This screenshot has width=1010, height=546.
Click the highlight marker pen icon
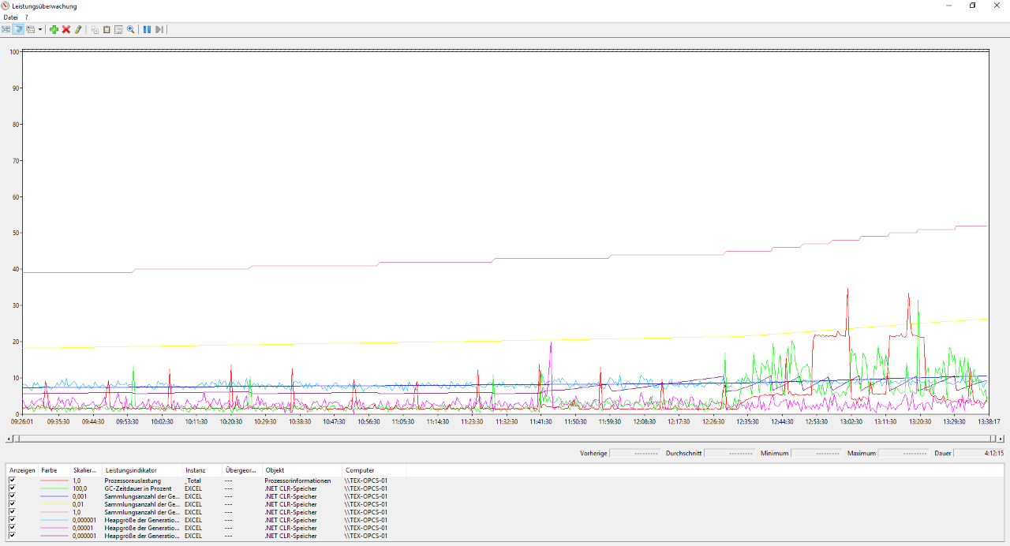(78, 29)
